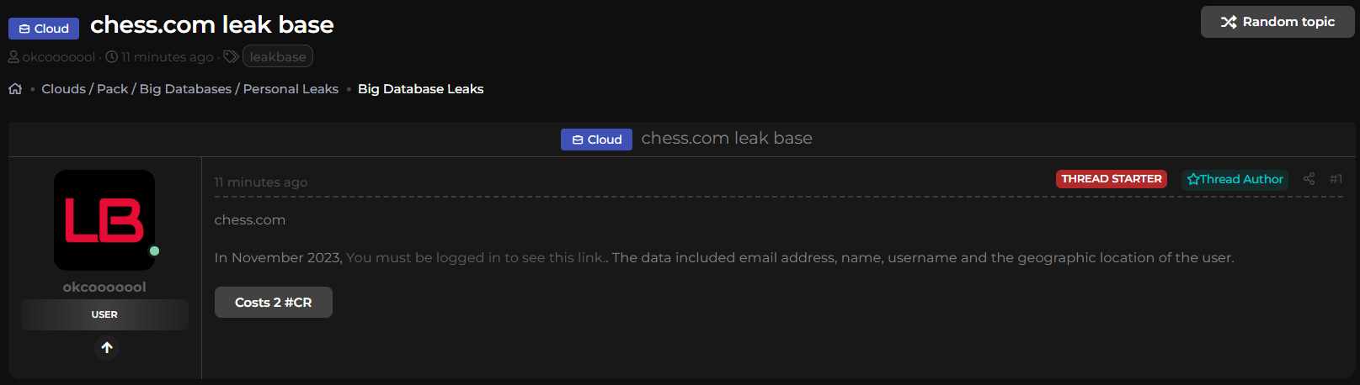
Task: Click the red THREAD STARTER badge
Action: [1111, 179]
